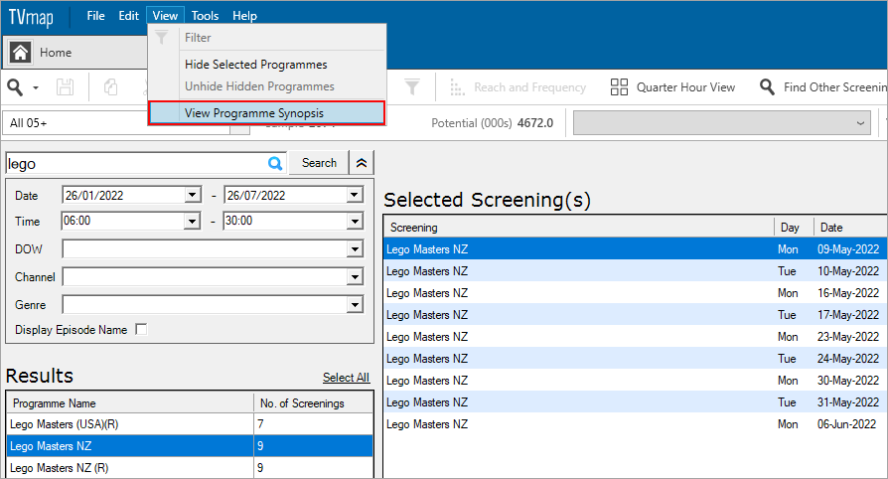The height and width of the screenshot is (479, 888).
Task: Open the end time 30:00 dropdown
Action: (355, 221)
